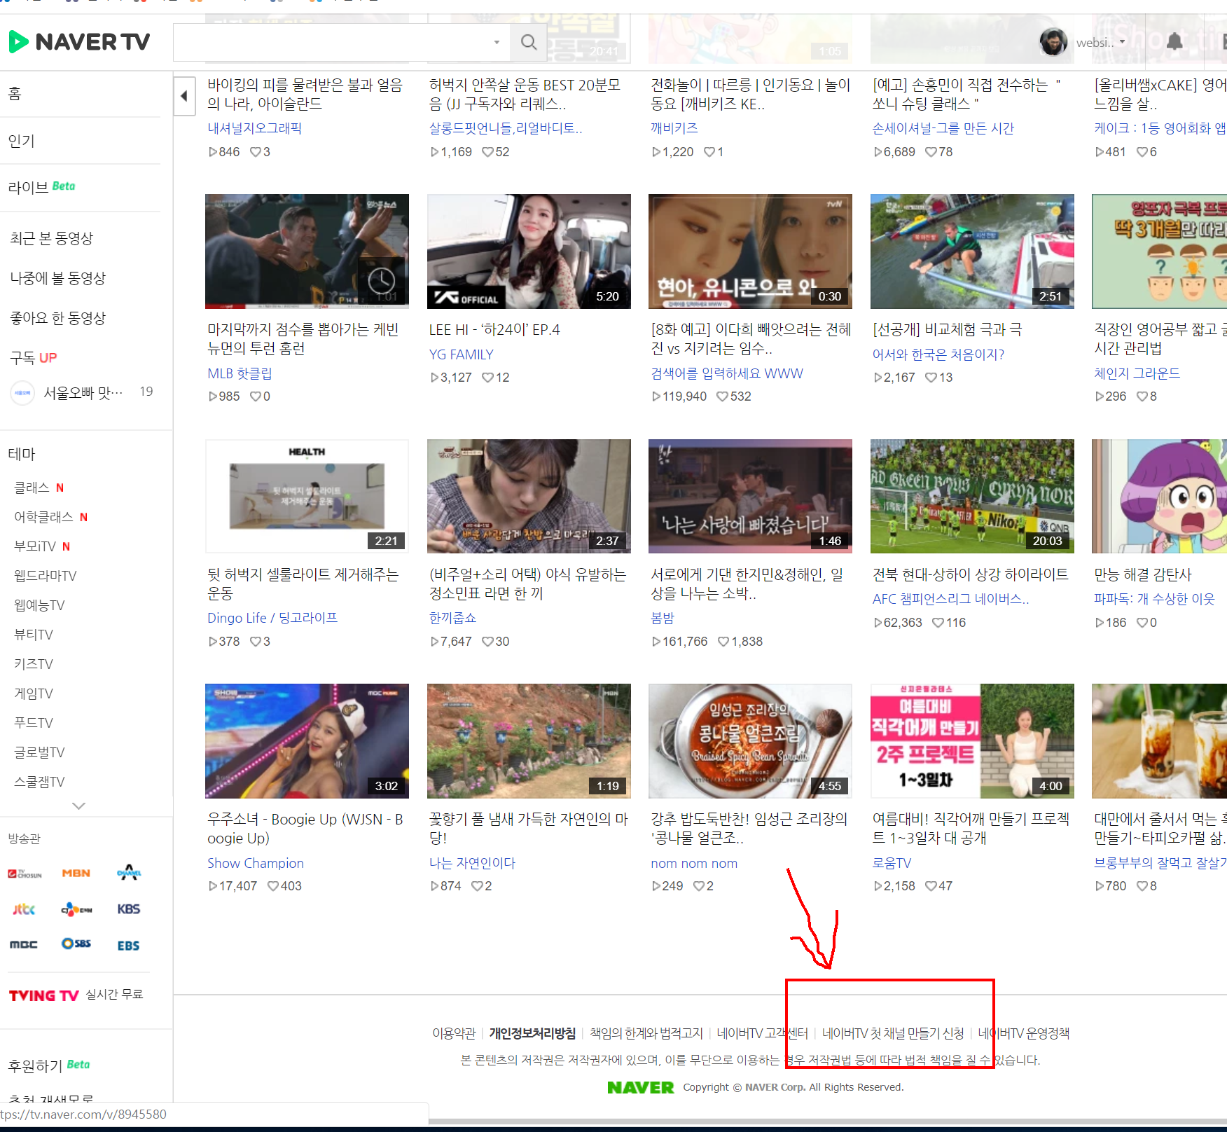
Task: Open subscribed channel 서울오빠 맛…
Action: 82,392
